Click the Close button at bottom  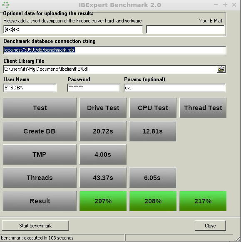coord(210,226)
